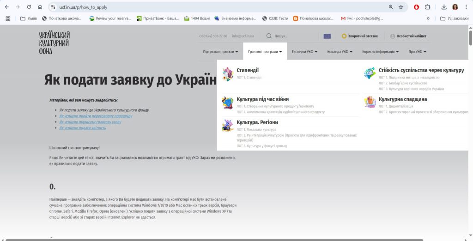Open the Downloads icon
Viewport: 473px width, 241px height.
444,7
